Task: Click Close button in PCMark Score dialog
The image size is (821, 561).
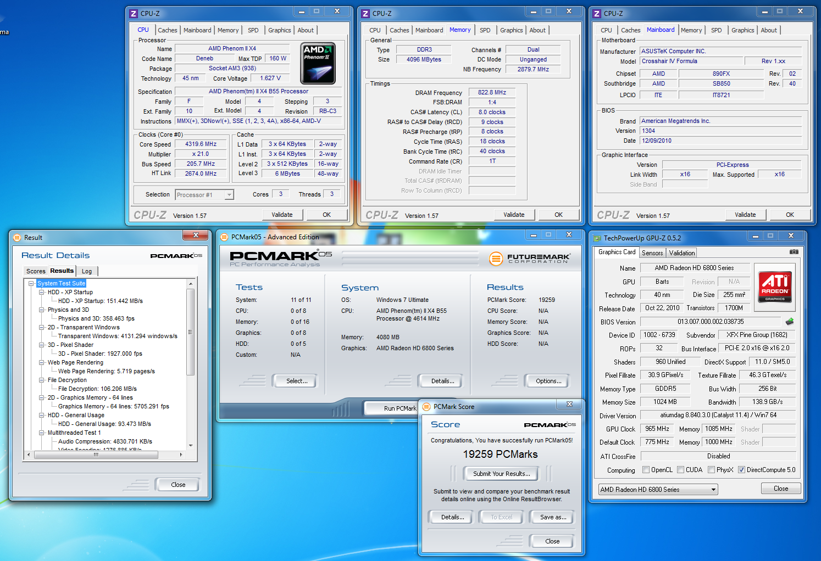Action: (552, 541)
